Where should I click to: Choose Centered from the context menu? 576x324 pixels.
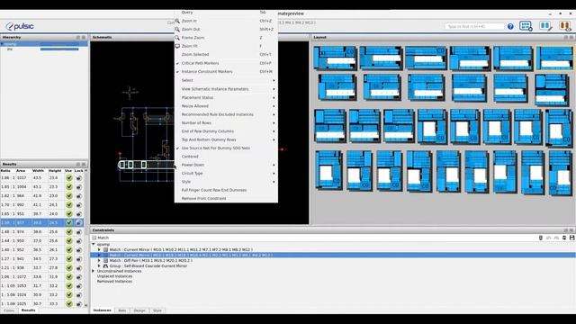[226, 157]
